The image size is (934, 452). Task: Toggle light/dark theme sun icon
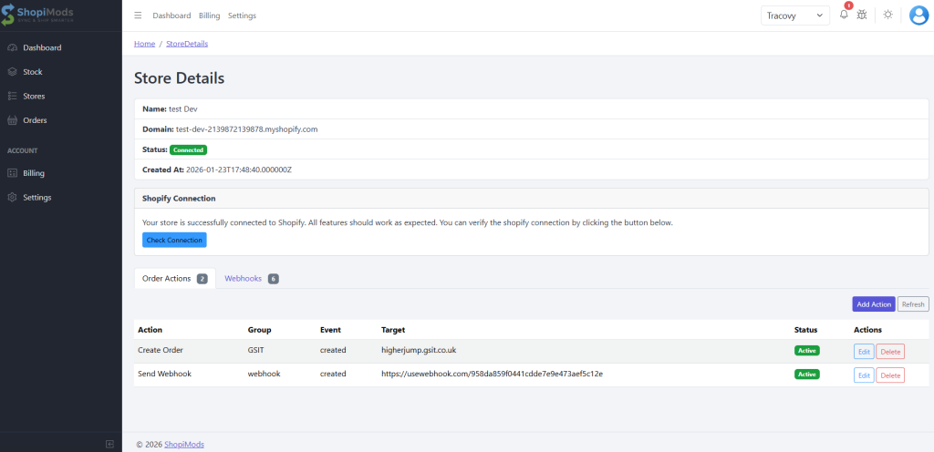click(887, 15)
